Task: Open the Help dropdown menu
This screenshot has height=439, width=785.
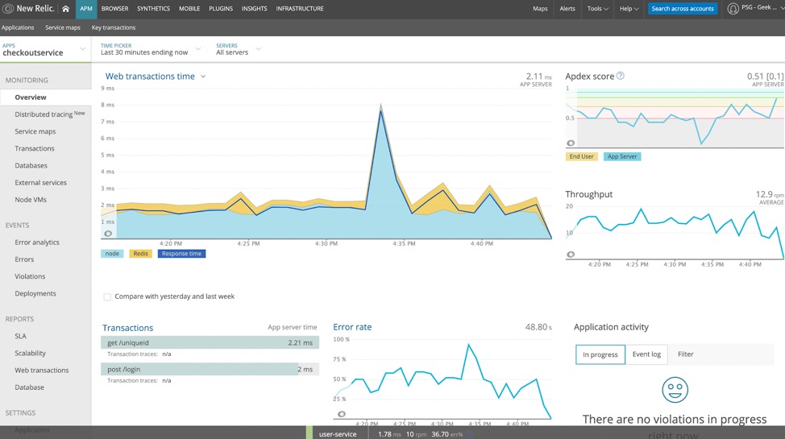Action: 629,9
